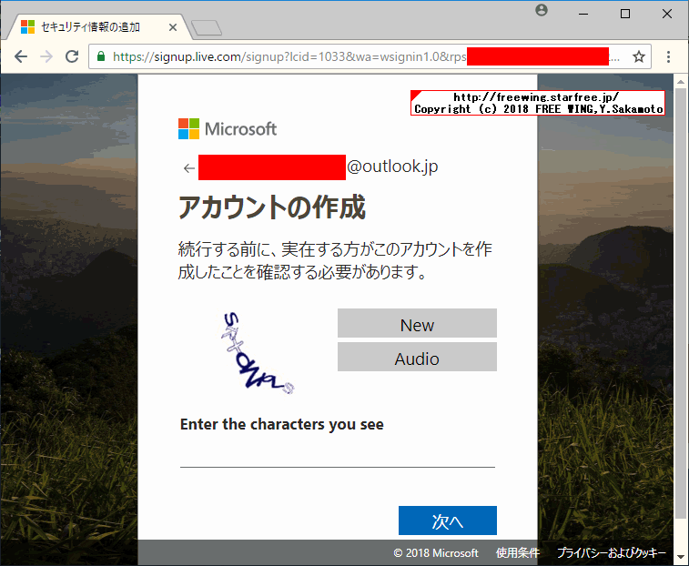Click Audio captcha button
The width and height of the screenshot is (689, 566).
417,357
